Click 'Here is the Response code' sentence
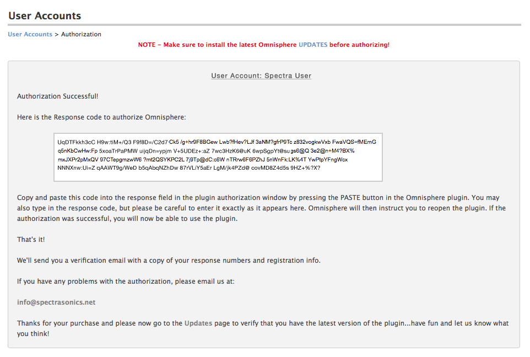 (101, 117)
